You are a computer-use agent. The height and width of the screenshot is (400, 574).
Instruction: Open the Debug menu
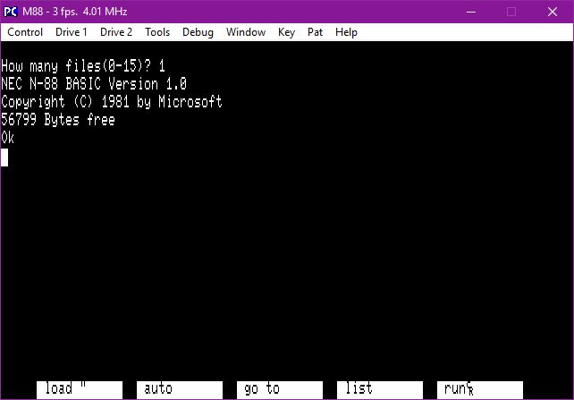click(198, 32)
